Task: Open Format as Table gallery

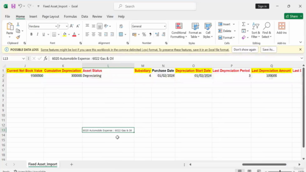Action: [x=195, y=31]
